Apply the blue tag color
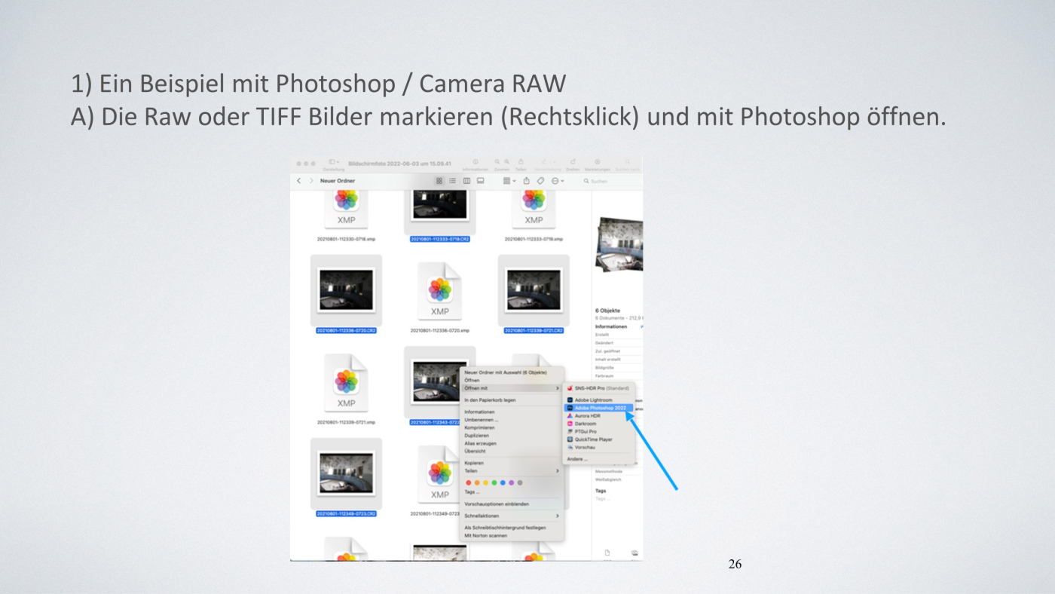Image resolution: width=1055 pixels, height=594 pixels. [503, 482]
